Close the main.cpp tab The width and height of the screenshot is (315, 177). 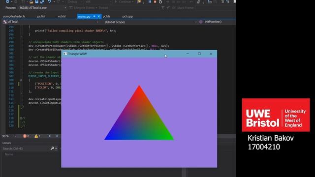98,16
